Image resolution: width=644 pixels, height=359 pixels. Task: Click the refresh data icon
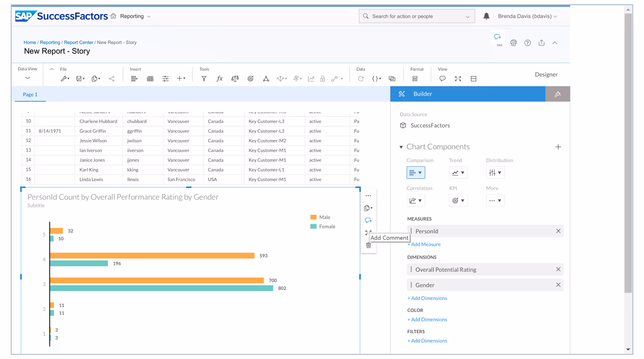point(361,79)
